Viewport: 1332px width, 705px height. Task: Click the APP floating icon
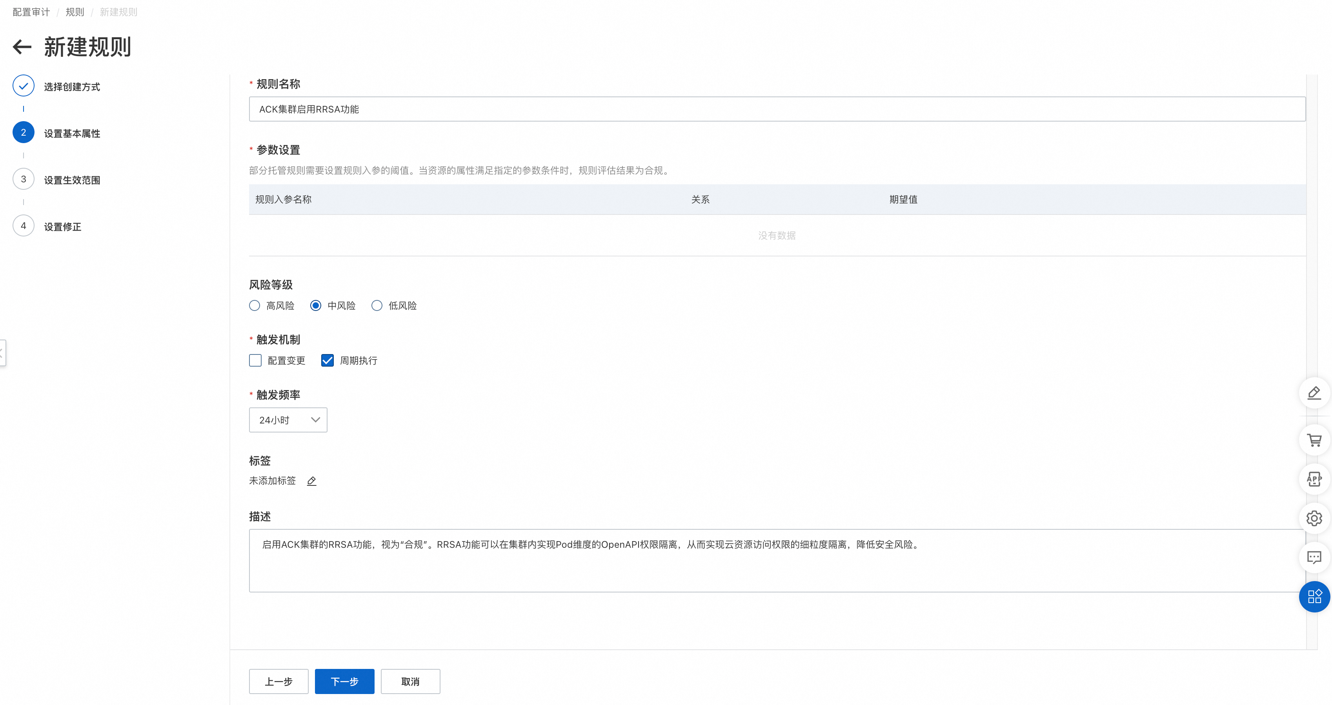(1314, 479)
